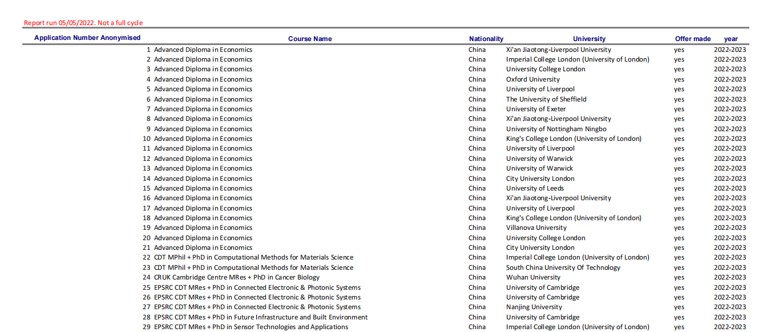
Task: Select Nanjing University cell in row 27
Action: pos(535,307)
